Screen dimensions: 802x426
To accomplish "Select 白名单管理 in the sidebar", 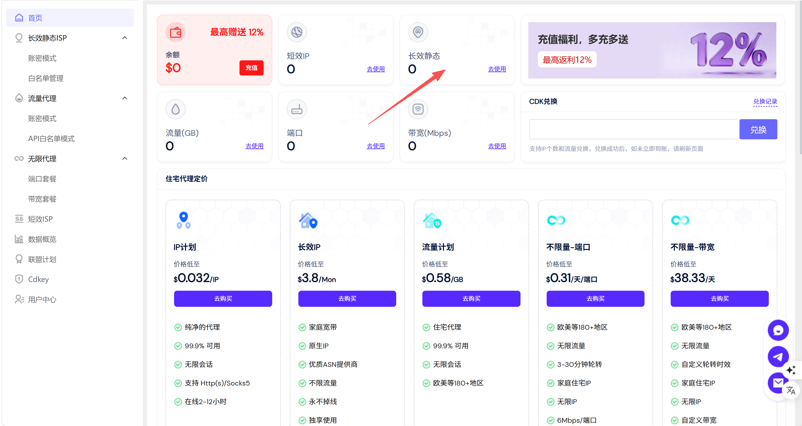I will click(46, 78).
